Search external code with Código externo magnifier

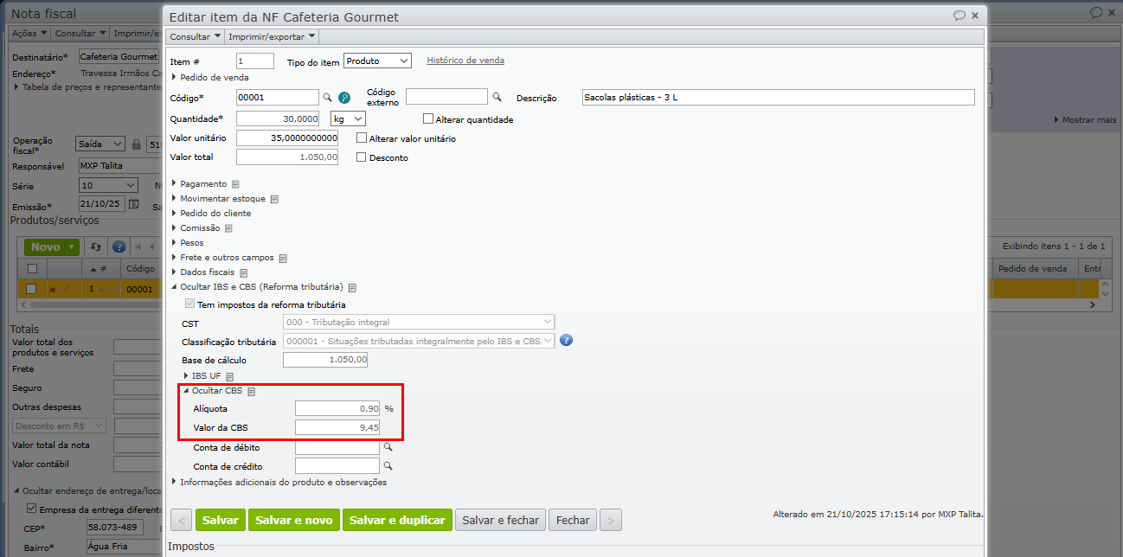(497, 97)
